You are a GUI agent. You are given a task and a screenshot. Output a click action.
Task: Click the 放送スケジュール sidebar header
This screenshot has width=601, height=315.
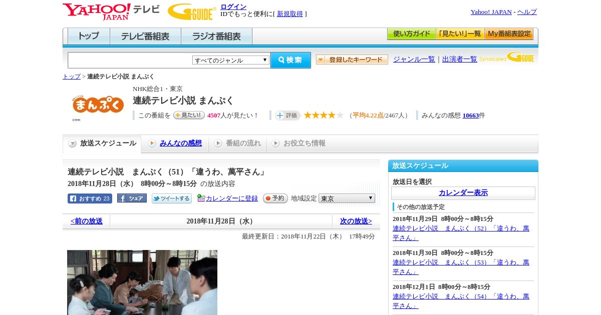pyautogui.click(x=463, y=166)
